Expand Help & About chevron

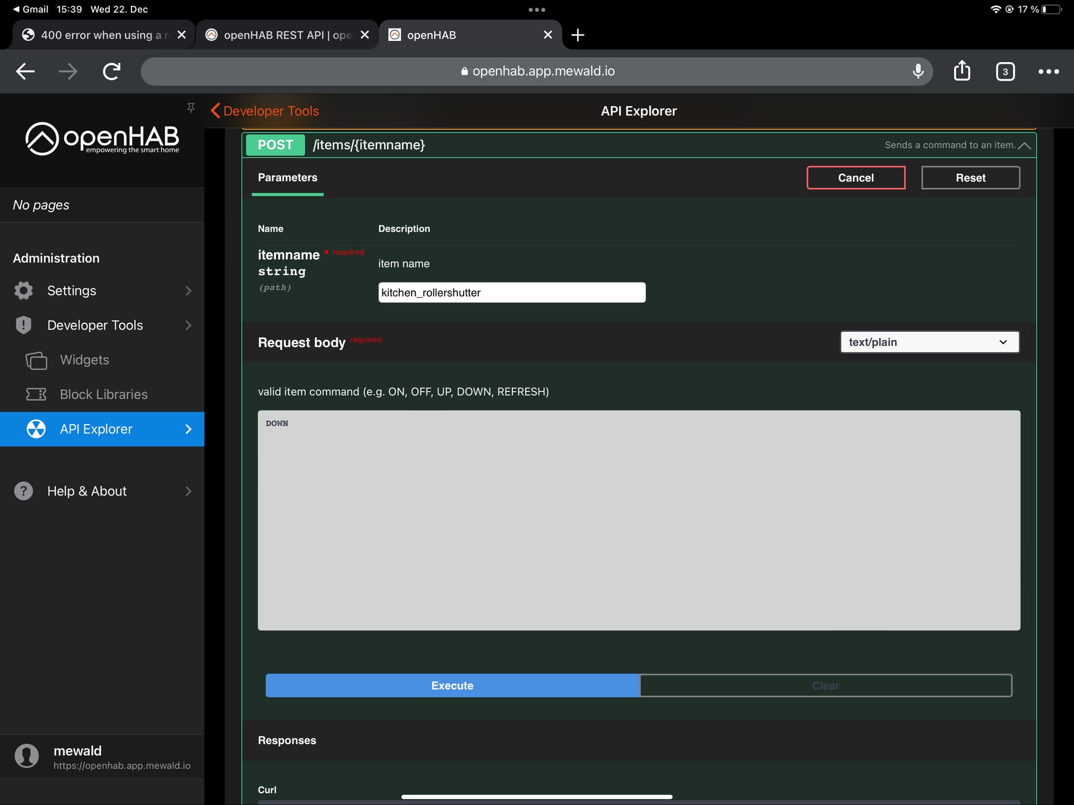[188, 491]
